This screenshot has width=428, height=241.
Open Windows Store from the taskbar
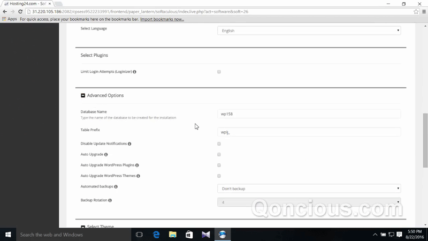(189, 235)
